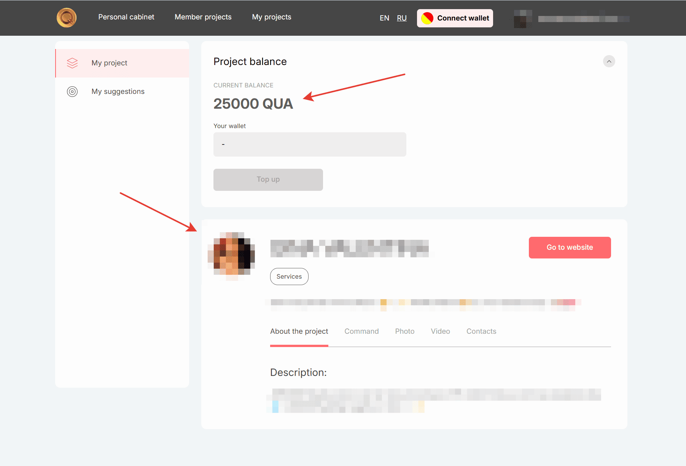Screen dimensions: 686x466
Task: Select the Contacts tab
Action: coord(481,331)
